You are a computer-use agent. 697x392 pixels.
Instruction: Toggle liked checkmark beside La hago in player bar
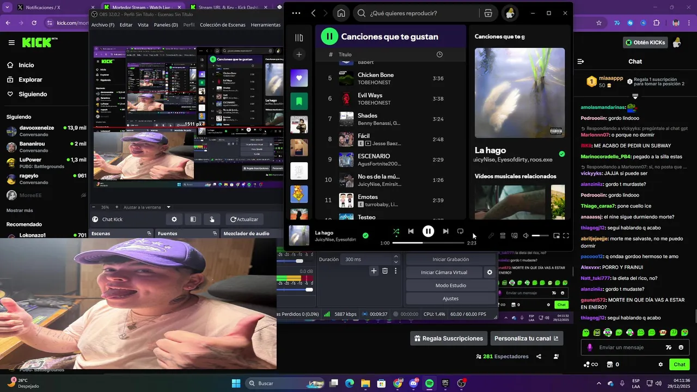pos(365,236)
